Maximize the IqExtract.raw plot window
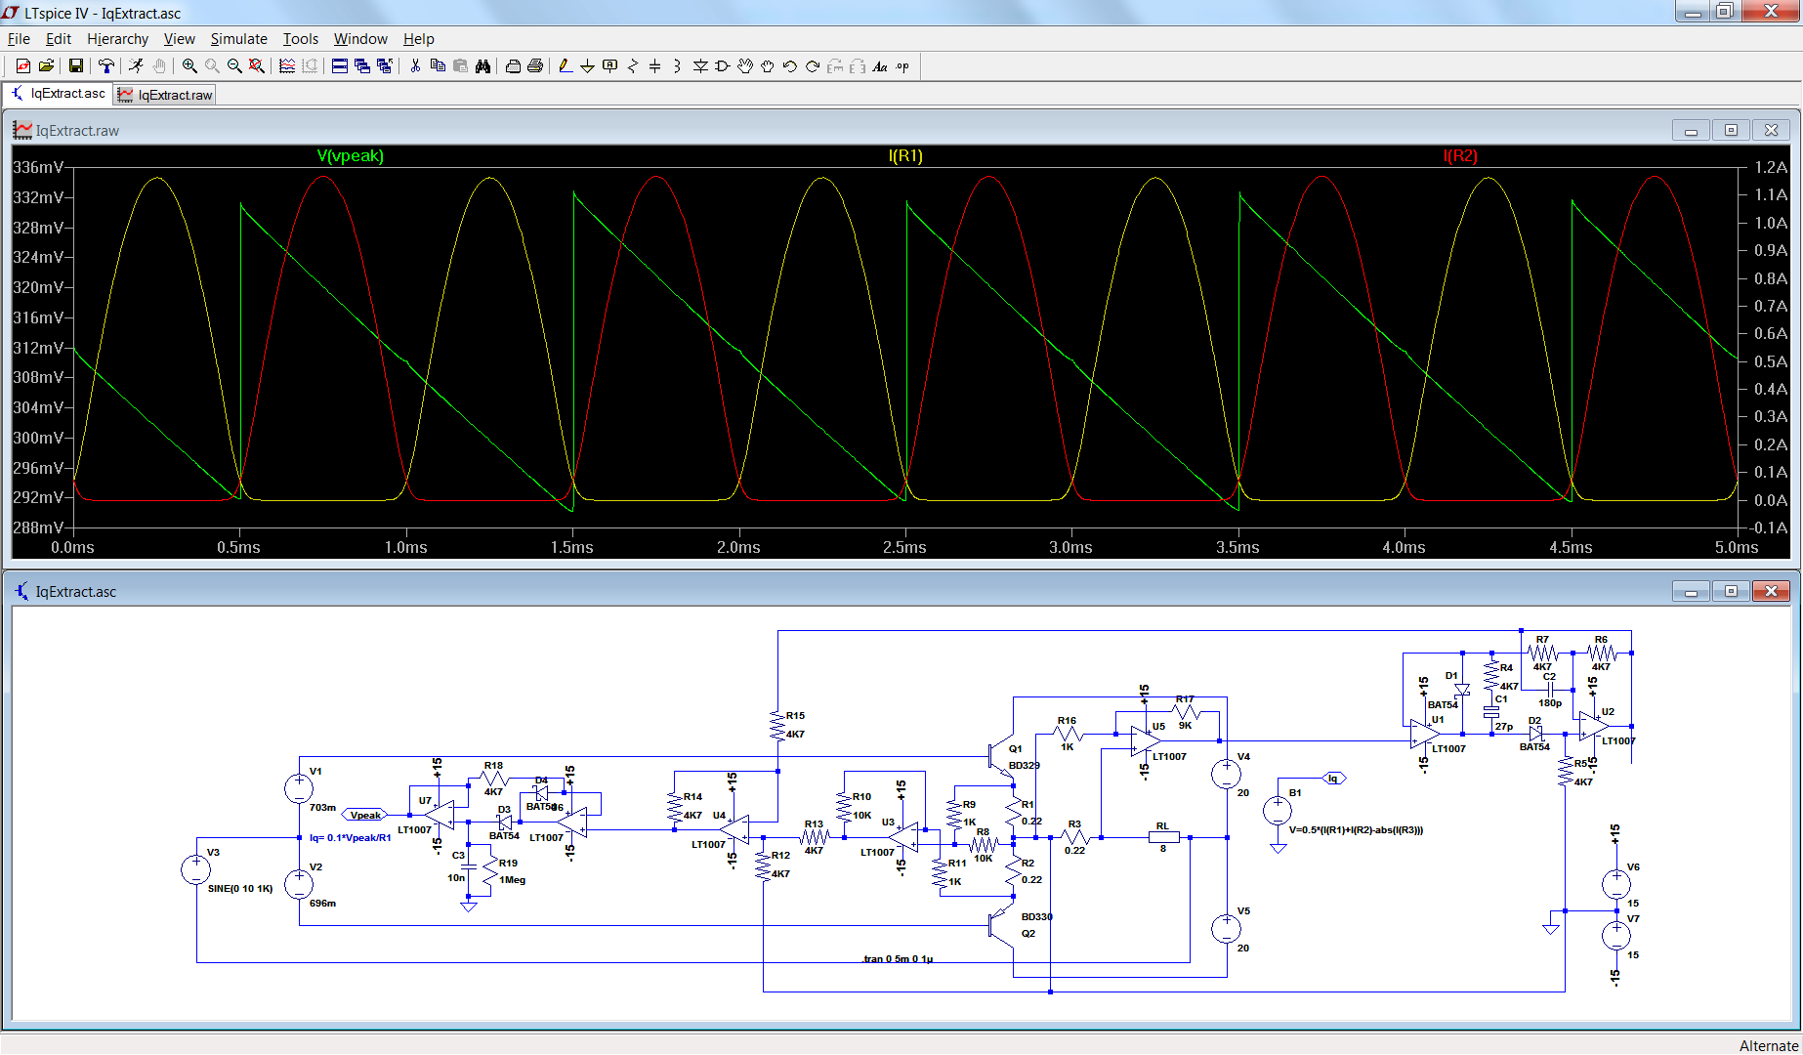 click(1731, 130)
